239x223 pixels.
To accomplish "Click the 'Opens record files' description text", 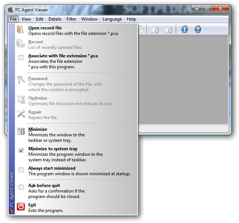I will click(74, 33).
